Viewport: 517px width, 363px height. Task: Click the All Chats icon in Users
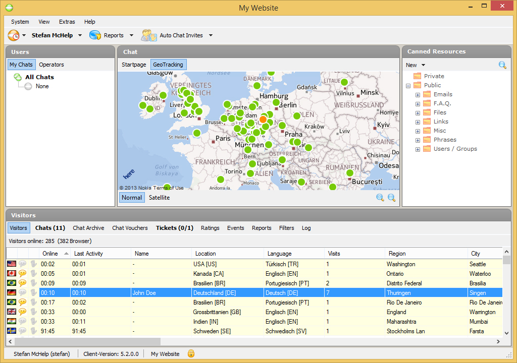coord(18,77)
